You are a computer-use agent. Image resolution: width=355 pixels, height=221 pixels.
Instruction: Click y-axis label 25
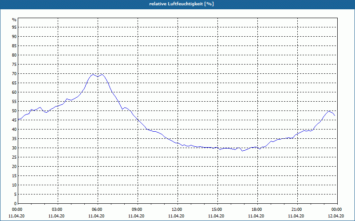(x=14, y=157)
